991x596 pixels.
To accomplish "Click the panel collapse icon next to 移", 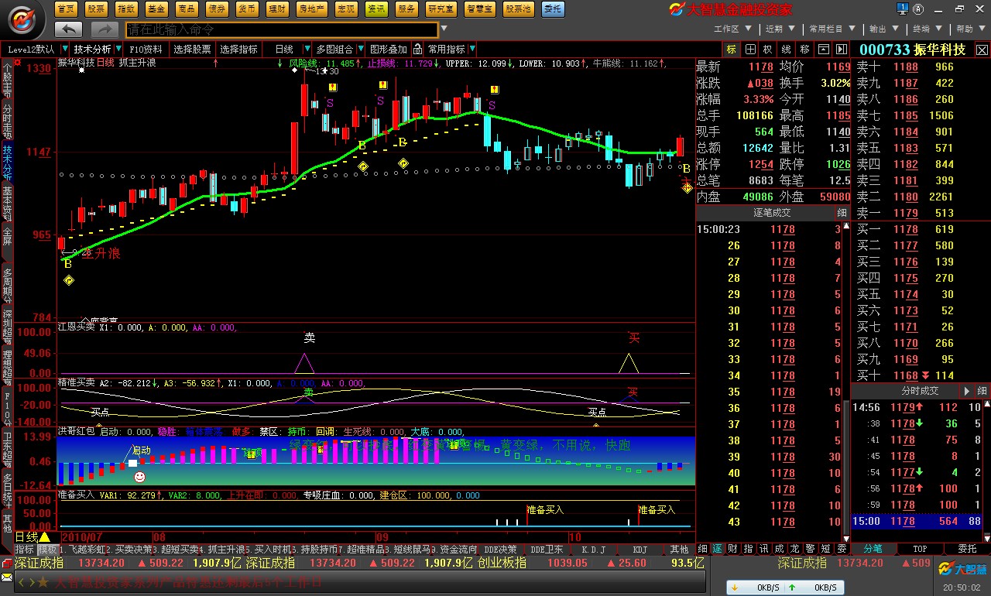I will pos(823,49).
